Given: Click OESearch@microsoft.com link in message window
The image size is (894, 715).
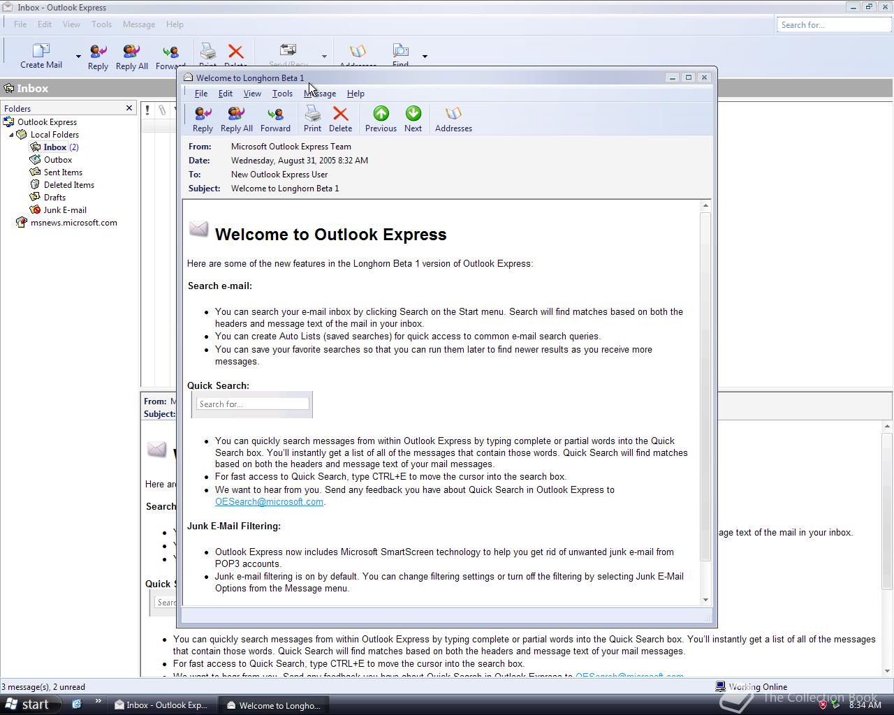Looking at the screenshot, I should [269, 501].
